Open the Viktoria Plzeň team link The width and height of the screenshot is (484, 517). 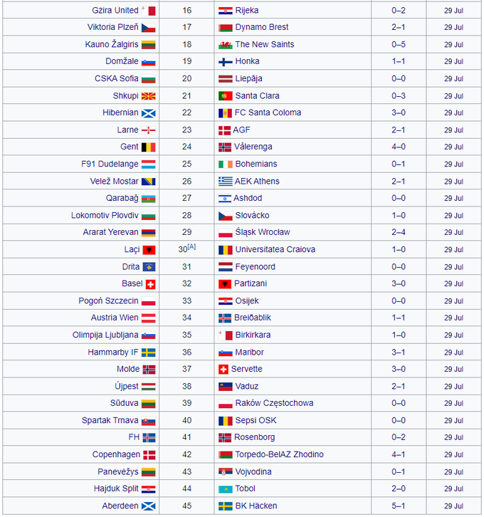[x=112, y=27]
